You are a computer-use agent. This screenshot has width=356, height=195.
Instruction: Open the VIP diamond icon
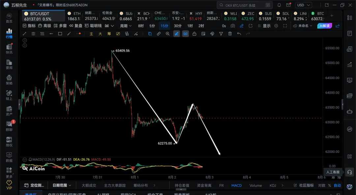(x=9, y=184)
